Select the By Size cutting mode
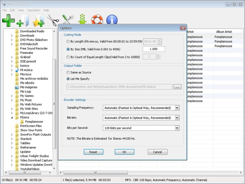This screenshot has width=245, height=184. [68, 49]
